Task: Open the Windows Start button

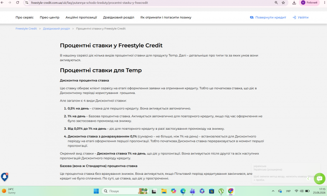Action: [96, 191]
